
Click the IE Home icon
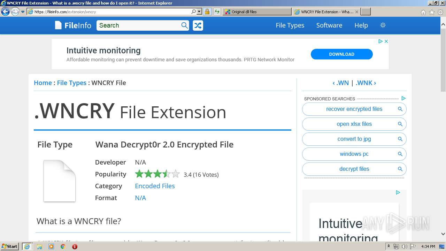point(423,12)
